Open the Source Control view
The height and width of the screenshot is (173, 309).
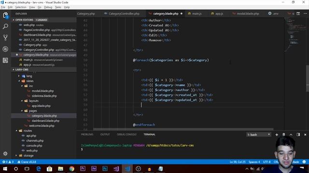(x=5, y=37)
